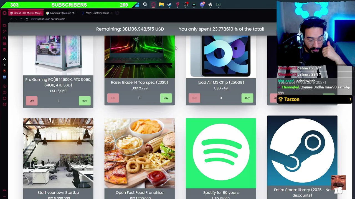Open GX Control speedometer in sidebar
355x199 pixels.
4,32
